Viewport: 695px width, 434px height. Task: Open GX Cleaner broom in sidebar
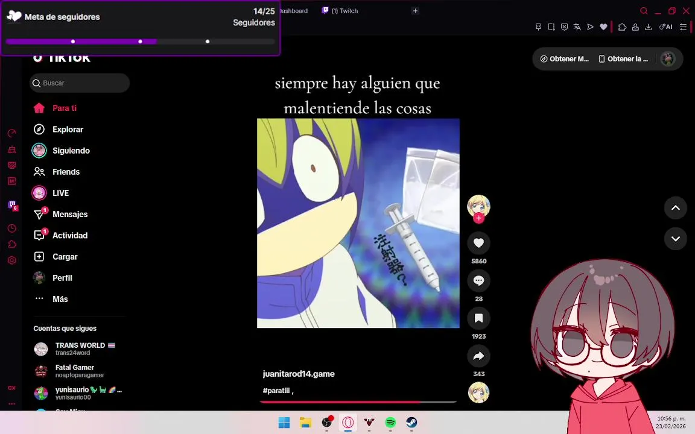tap(12, 149)
